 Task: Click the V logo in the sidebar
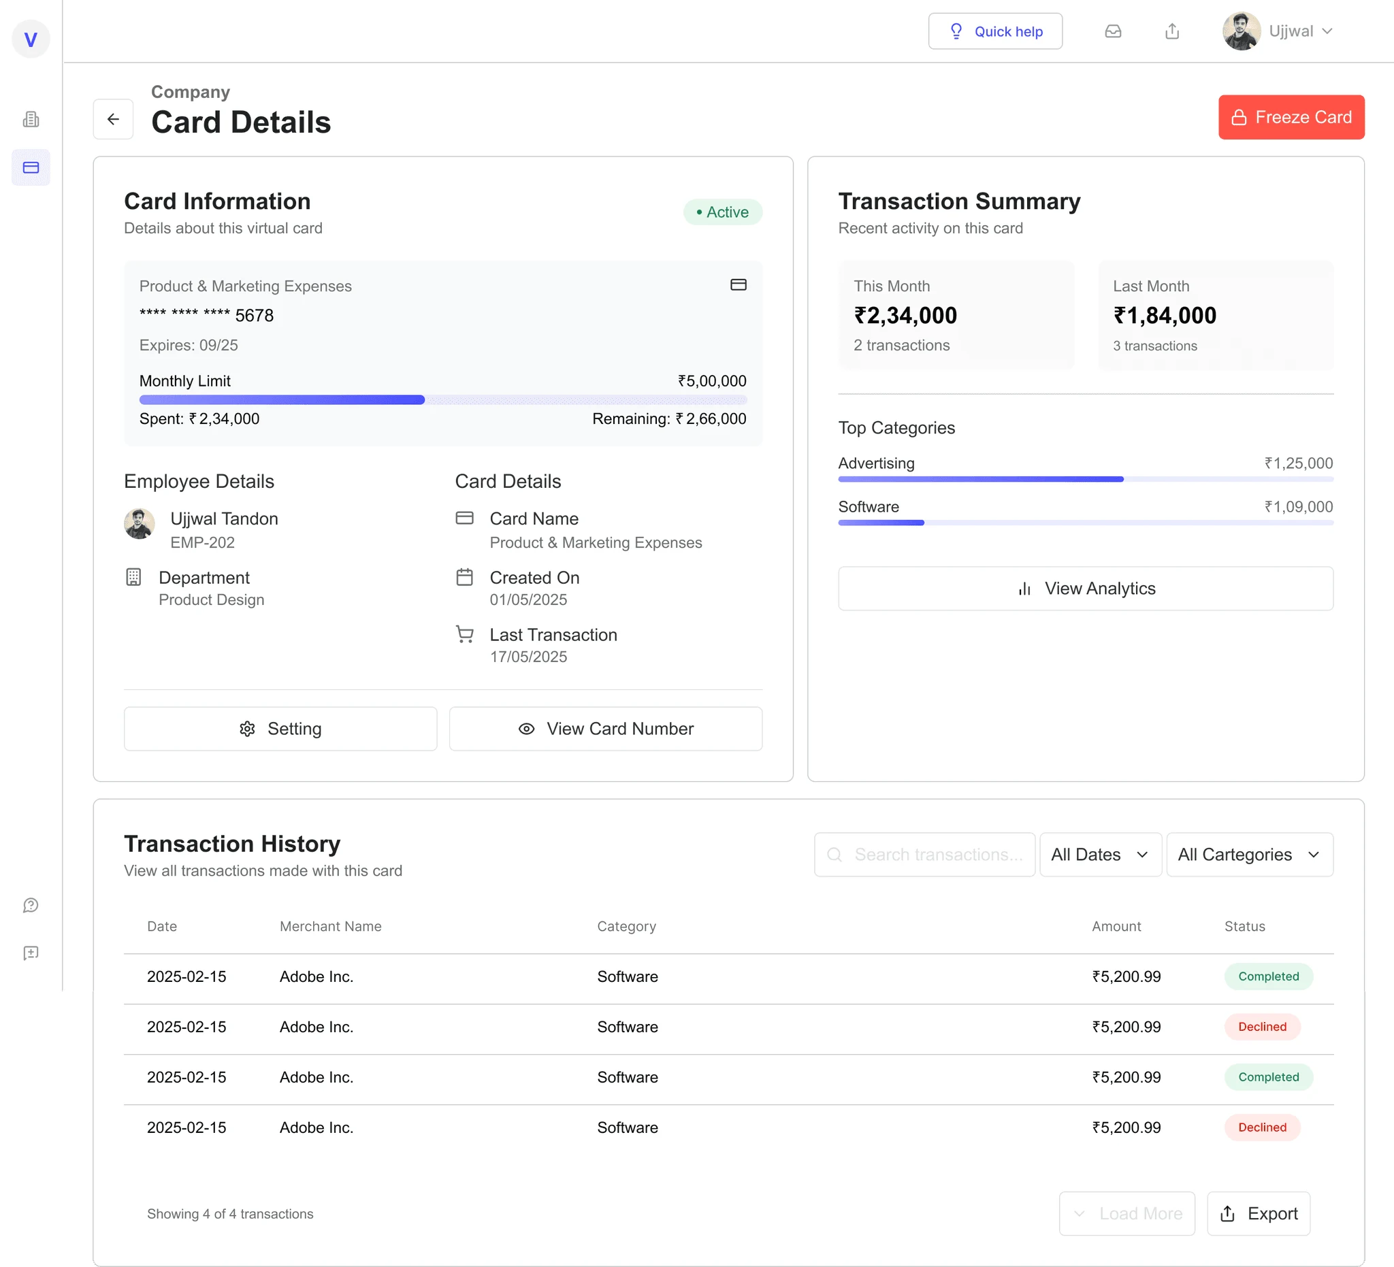tap(31, 39)
